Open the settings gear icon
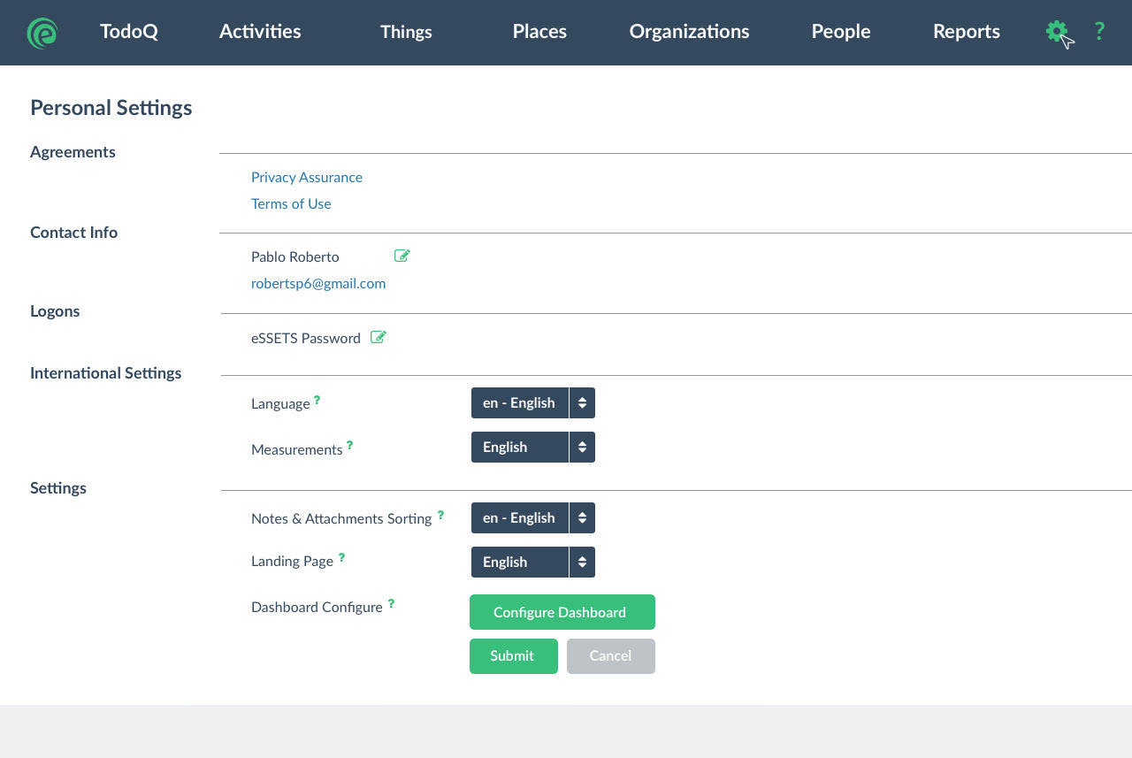 click(x=1055, y=32)
